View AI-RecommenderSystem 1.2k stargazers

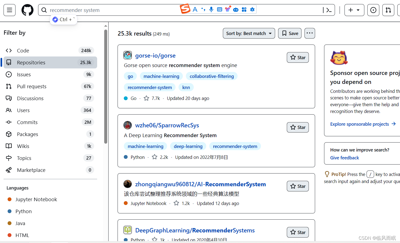(x=182, y=203)
